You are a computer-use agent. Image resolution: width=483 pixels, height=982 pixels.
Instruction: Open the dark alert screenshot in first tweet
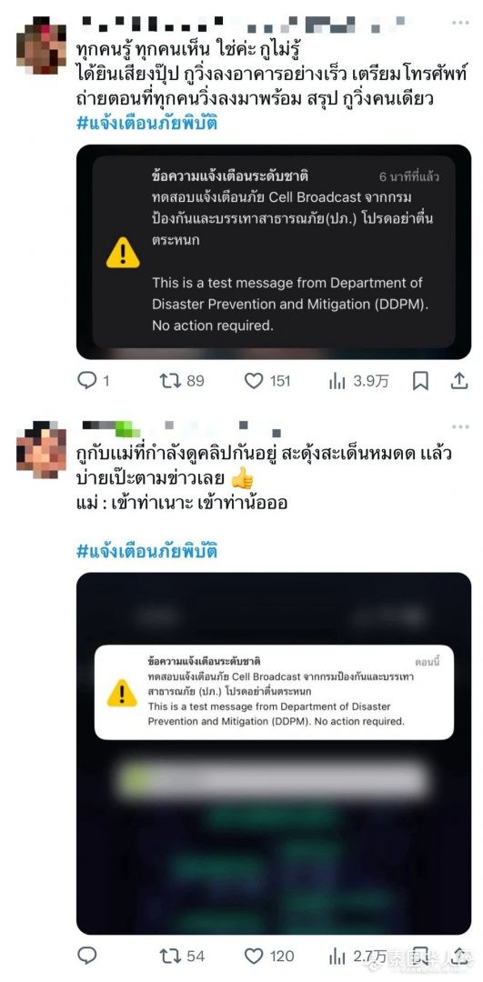click(274, 252)
